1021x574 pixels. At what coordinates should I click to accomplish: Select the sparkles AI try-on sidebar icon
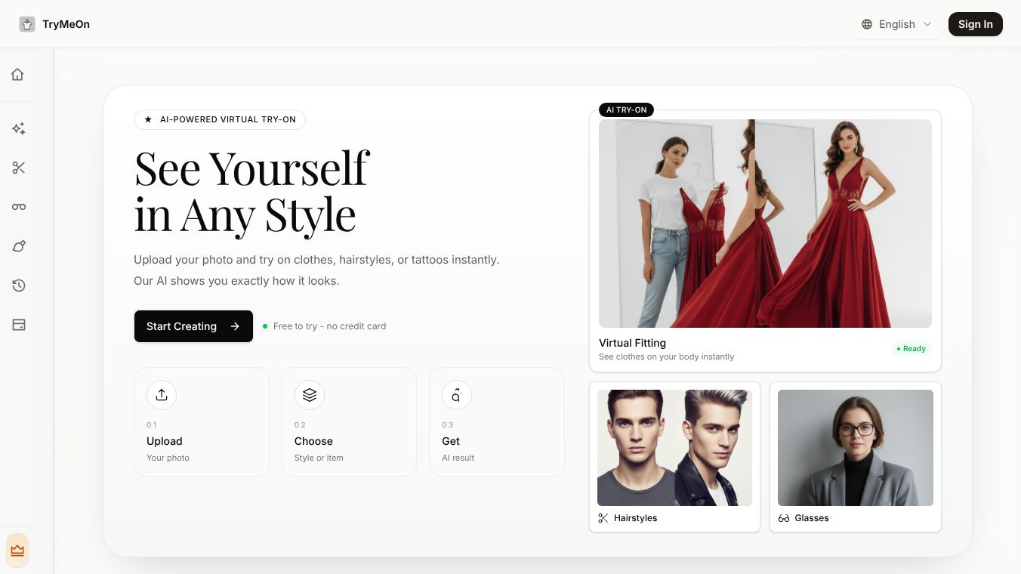point(19,128)
